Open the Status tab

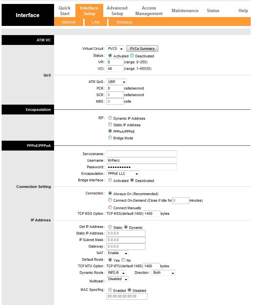[213, 11]
